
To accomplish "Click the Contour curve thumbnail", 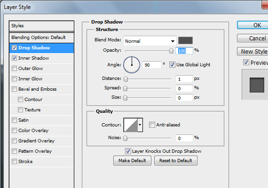I will (131, 125).
